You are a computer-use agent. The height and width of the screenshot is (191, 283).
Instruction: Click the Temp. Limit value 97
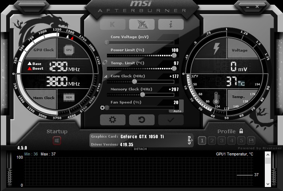pos(176,63)
